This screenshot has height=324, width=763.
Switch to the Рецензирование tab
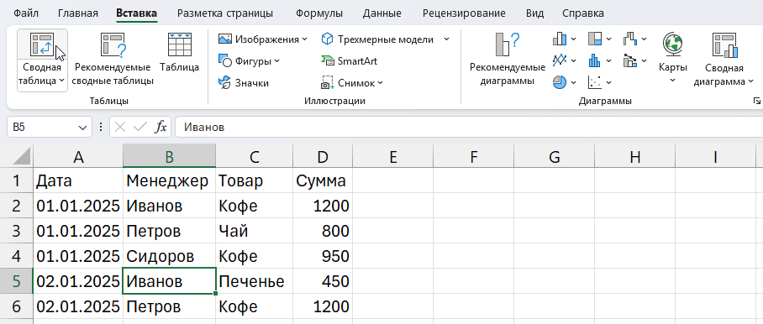[464, 13]
